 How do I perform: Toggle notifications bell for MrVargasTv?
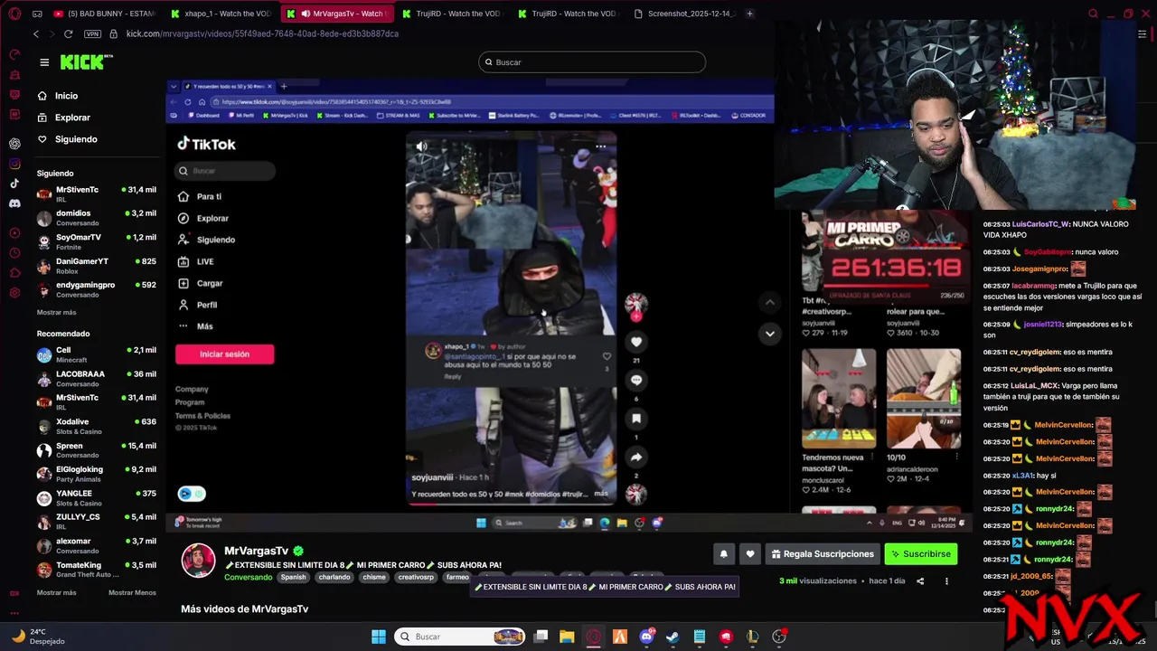coord(723,554)
